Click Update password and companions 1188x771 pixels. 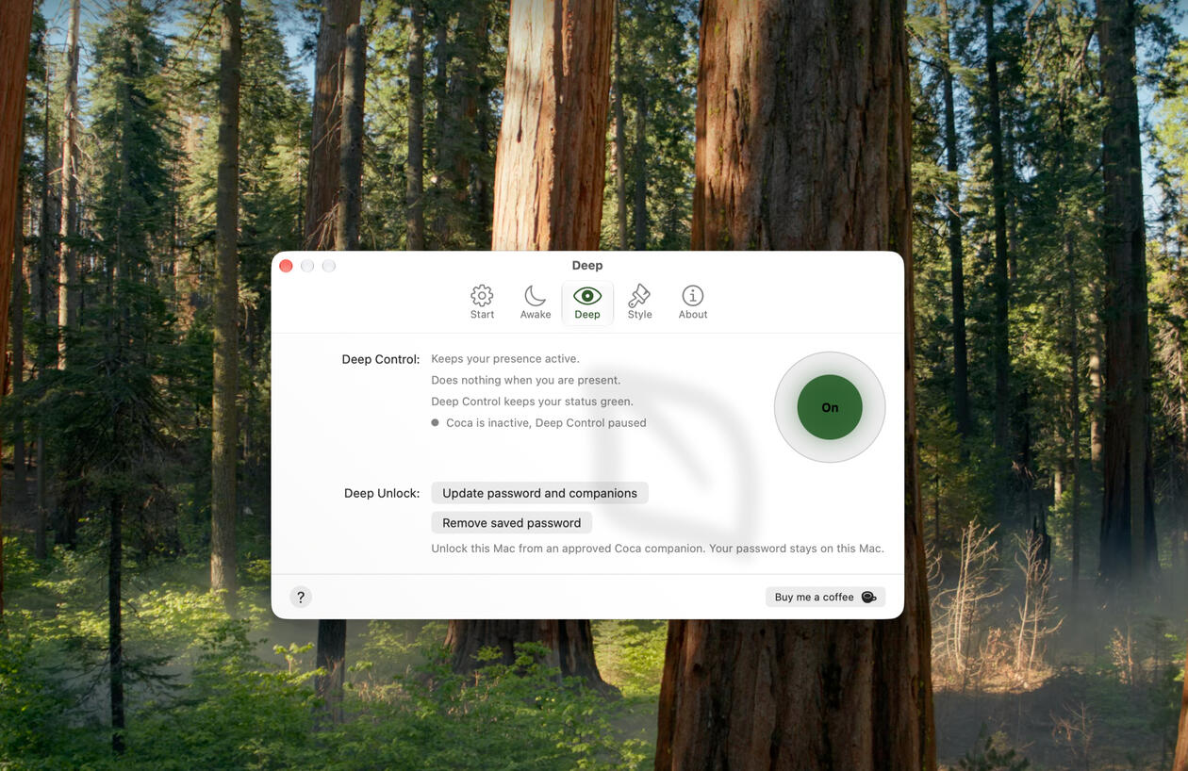tap(539, 493)
